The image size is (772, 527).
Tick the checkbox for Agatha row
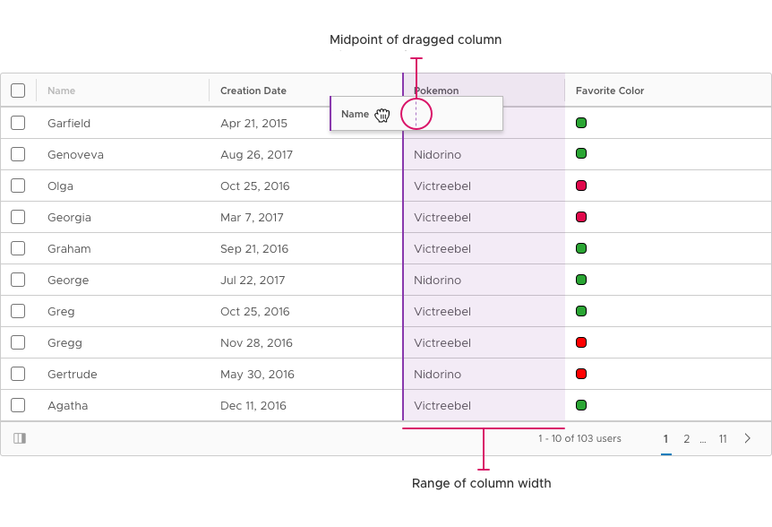pyautogui.click(x=18, y=405)
